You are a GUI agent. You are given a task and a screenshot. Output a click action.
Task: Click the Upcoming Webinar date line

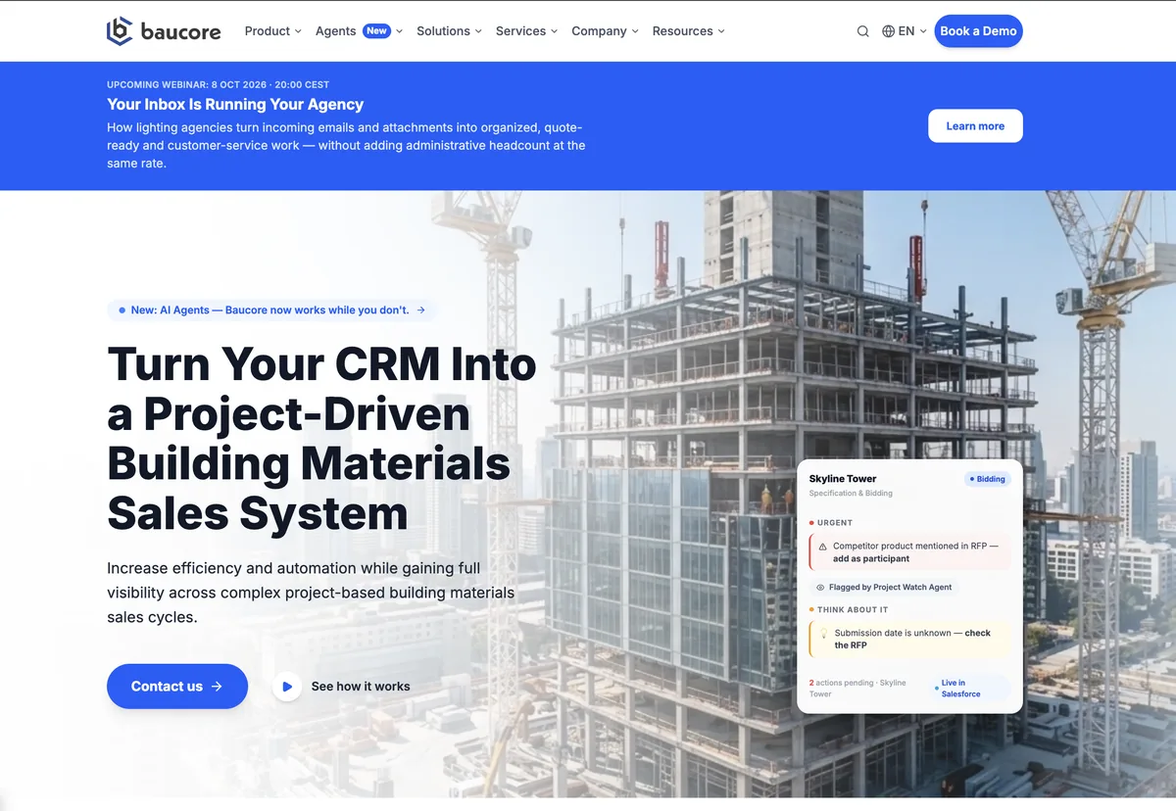pos(218,85)
